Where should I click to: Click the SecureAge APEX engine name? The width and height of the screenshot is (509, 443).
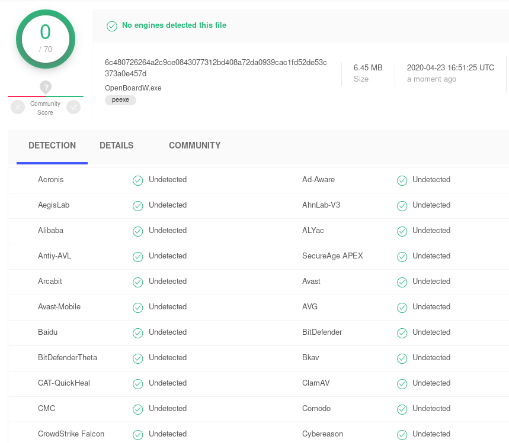(332, 256)
